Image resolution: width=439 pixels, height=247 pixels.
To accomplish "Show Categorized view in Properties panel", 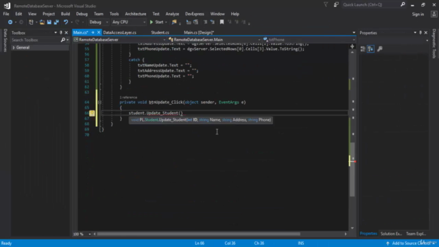I will point(363,49).
